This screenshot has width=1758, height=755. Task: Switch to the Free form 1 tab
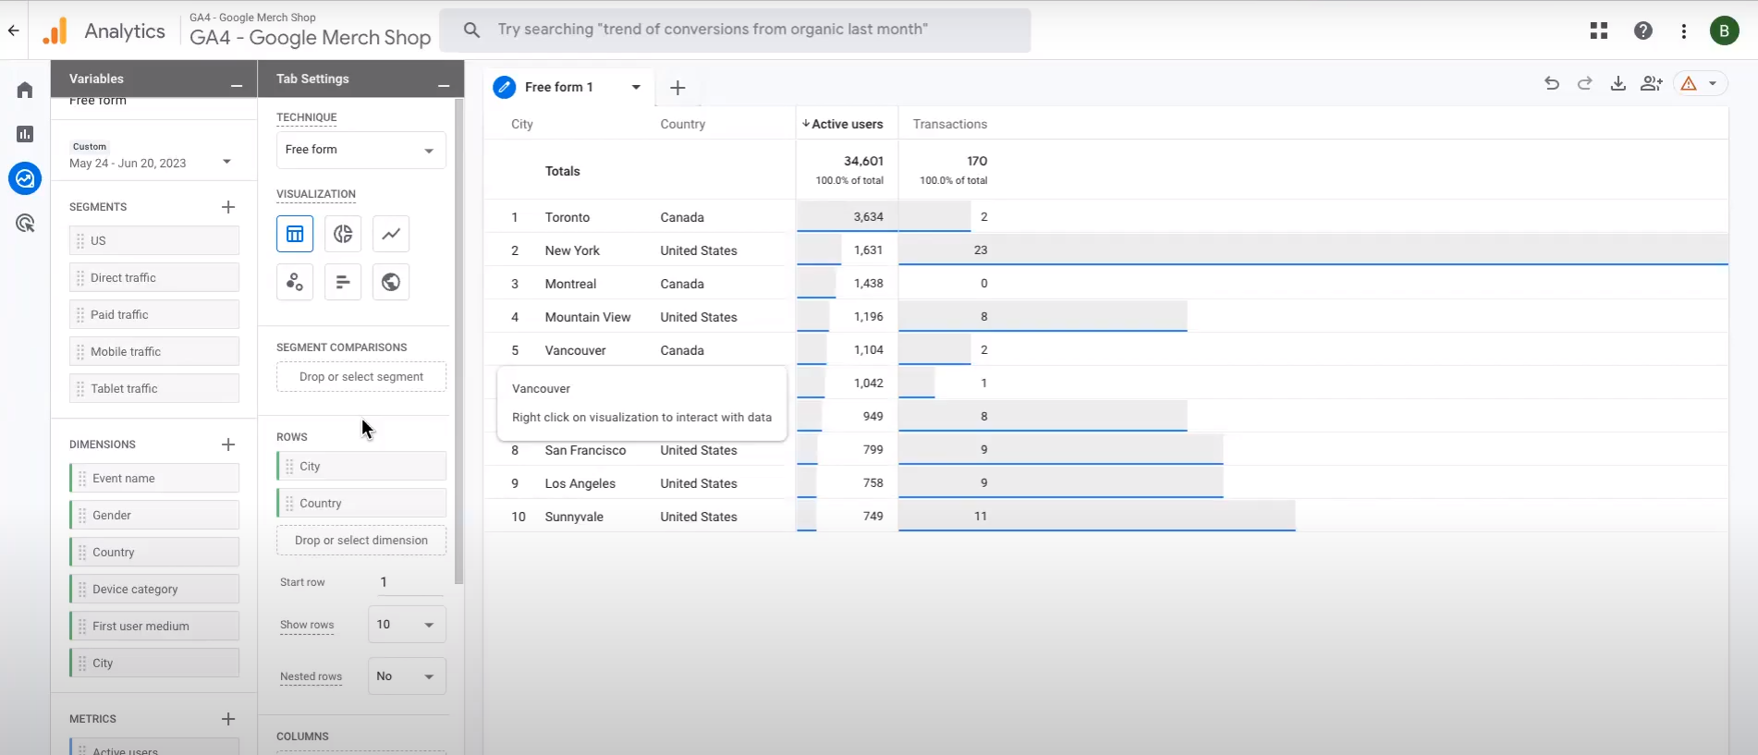point(558,87)
